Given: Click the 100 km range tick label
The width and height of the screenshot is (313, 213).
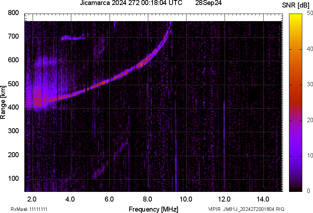Looking at the screenshot, I should [x=13, y=178].
